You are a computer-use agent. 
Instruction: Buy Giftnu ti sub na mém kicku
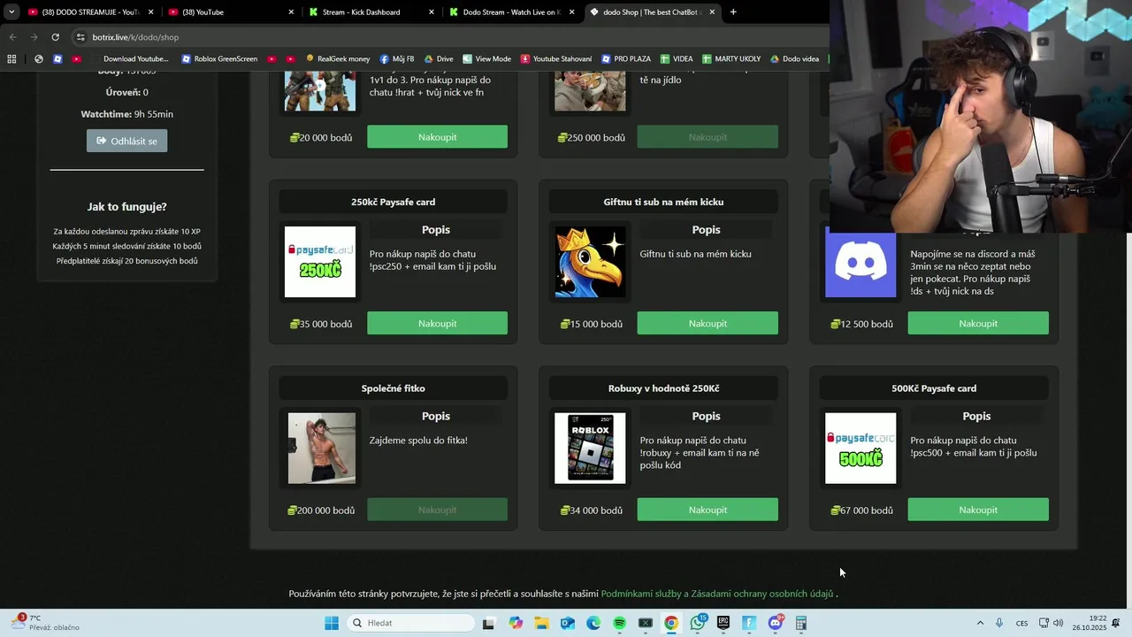click(x=707, y=323)
